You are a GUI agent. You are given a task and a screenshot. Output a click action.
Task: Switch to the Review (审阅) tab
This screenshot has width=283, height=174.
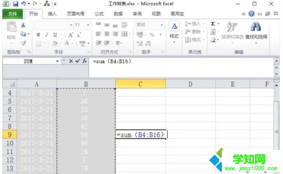pyautogui.click(x=137, y=14)
